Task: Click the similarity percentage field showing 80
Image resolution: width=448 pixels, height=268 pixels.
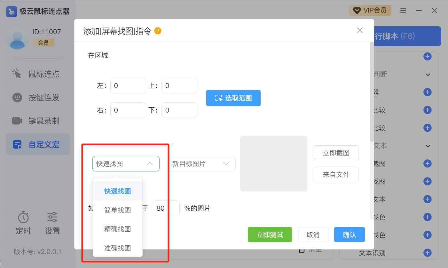Action: 166,208
